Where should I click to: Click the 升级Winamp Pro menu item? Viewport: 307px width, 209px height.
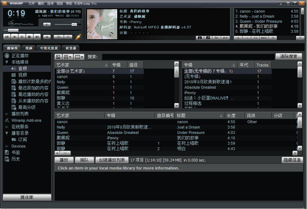(x=85, y=4)
